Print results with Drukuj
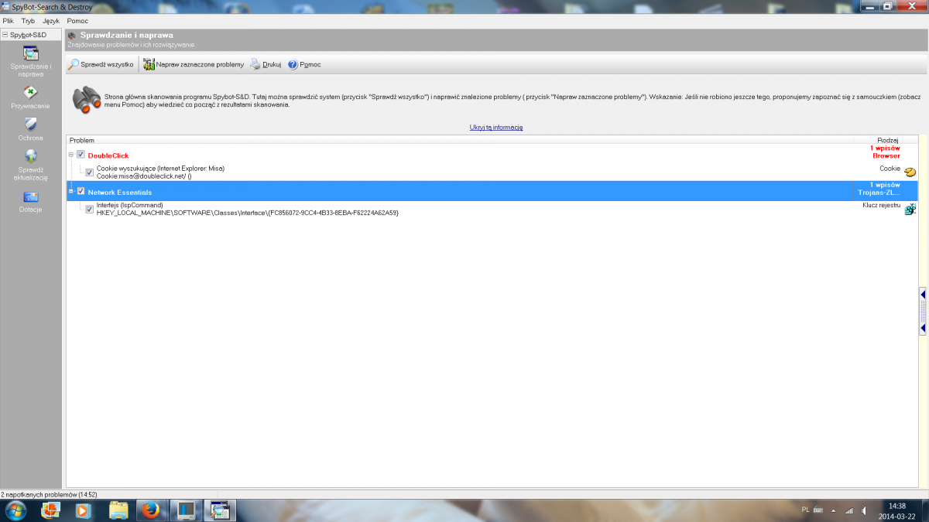This screenshot has width=929, height=522. tap(266, 65)
